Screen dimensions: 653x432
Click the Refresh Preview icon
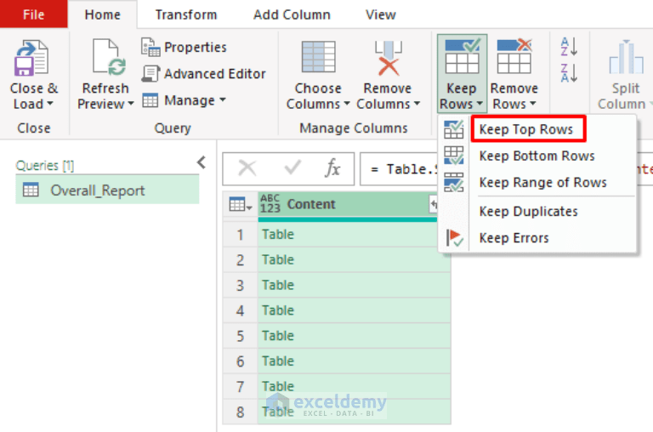click(x=109, y=58)
